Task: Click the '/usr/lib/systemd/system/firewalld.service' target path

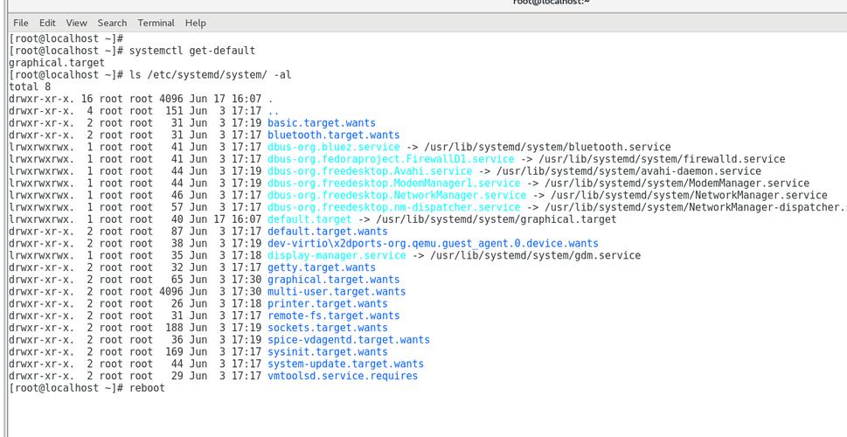Action: point(662,159)
